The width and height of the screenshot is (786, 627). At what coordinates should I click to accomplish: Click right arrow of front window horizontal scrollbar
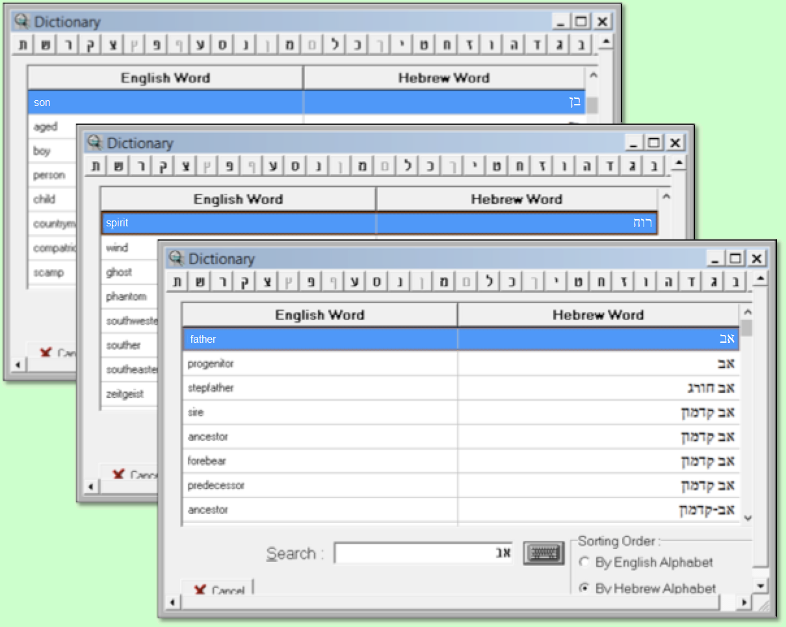(745, 603)
